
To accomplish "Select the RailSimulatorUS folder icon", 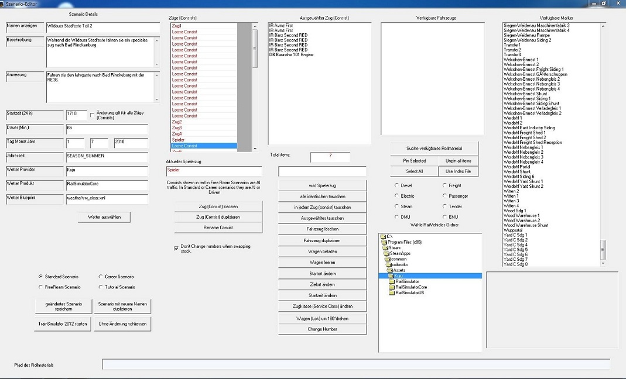I will [x=391, y=292].
